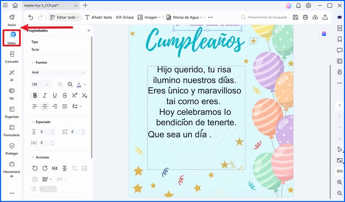This screenshot has height=202, width=345.
Task: Zoom out with magnifier minus at right
Action: pos(339,193)
